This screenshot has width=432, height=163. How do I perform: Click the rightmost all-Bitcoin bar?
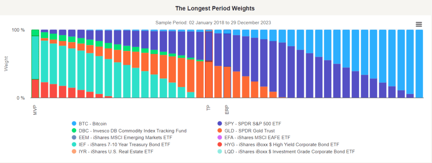(x=419, y=64)
